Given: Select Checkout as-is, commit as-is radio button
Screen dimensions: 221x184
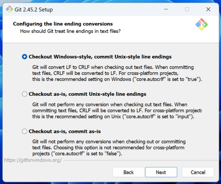Looking at the screenshot, I should point(25,131).
